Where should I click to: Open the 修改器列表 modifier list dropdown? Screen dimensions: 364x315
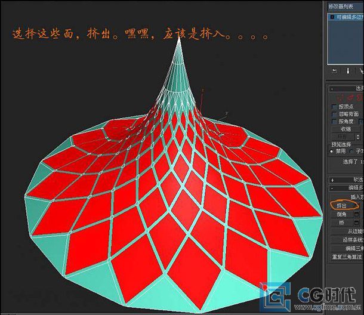[x=346, y=7]
